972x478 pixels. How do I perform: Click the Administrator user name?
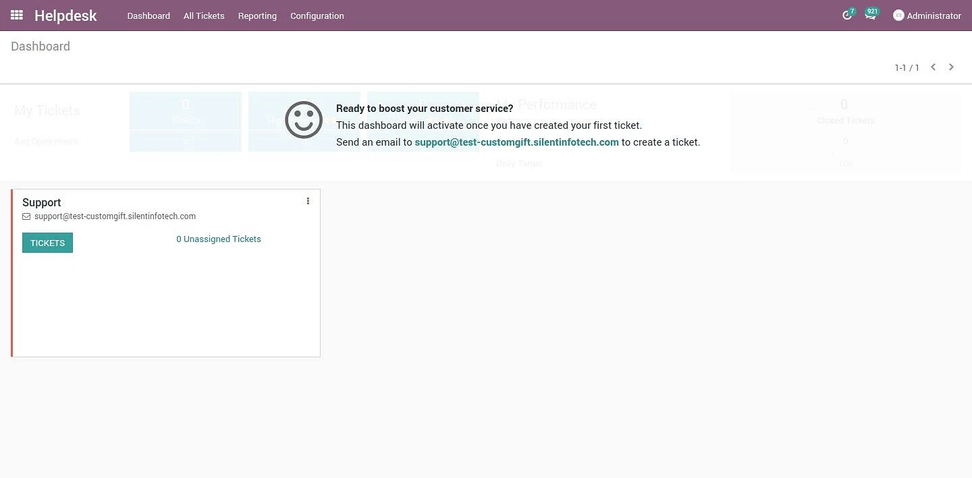tap(934, 16)
